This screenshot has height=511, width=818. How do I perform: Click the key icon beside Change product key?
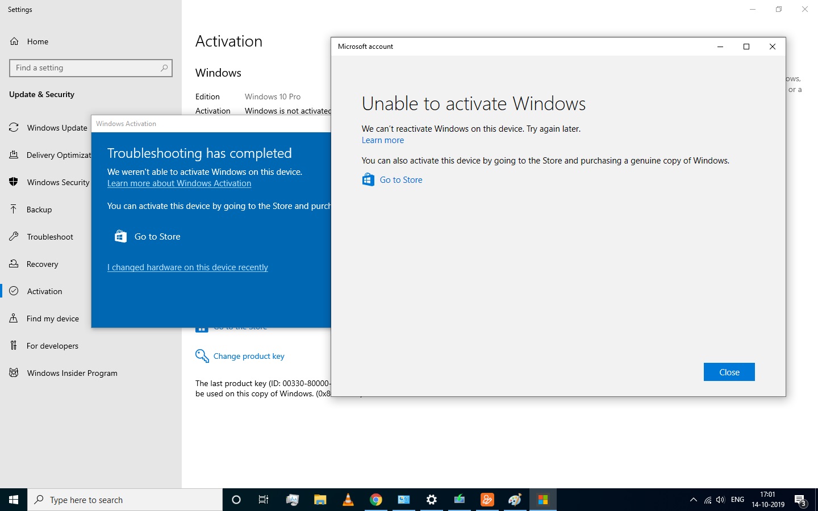[x=202, y=356]
